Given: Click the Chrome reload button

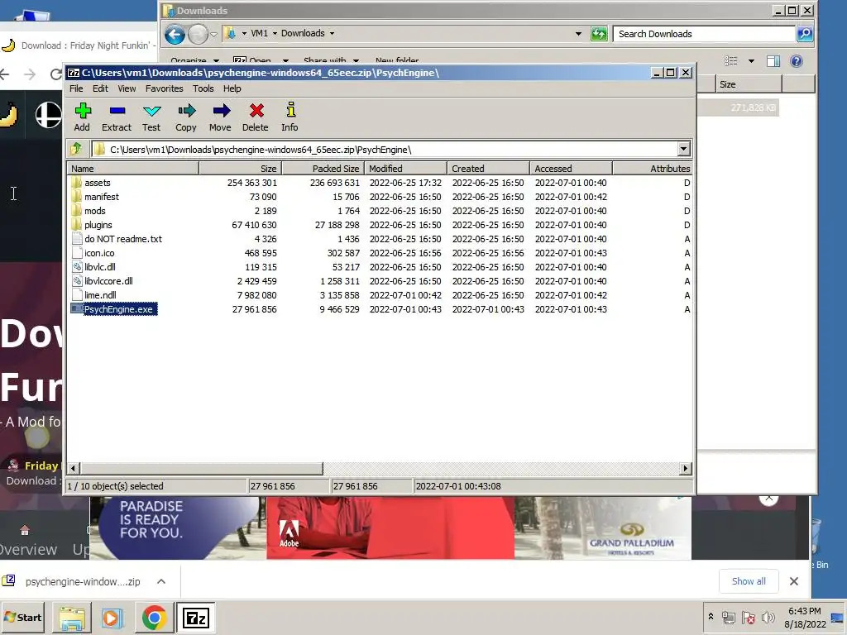Looking at the screenshot, I should coord(55,74).
